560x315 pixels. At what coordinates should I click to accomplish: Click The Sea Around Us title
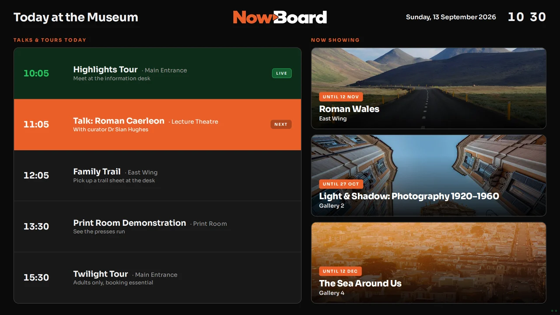click(360, 283)
